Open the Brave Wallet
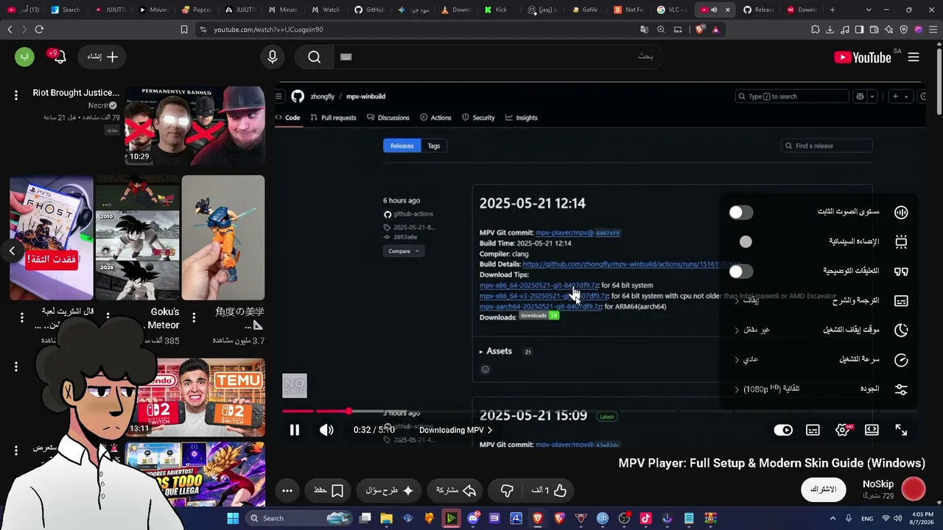 [874, 29]
